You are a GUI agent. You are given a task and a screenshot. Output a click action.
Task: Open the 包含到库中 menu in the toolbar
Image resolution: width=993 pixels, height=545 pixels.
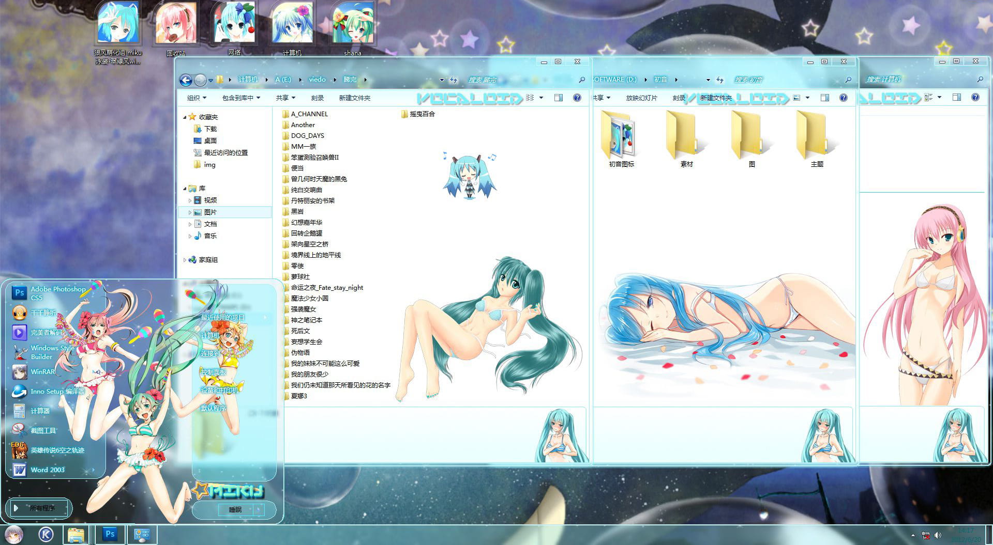pyautogui.click(x=237, y=98)
